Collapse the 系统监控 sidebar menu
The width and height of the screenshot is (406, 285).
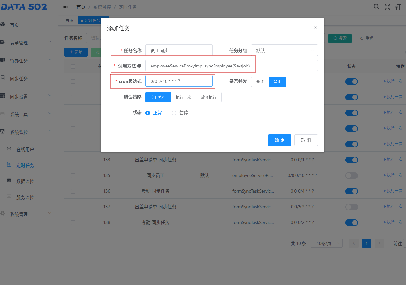(x=26, y=132)
